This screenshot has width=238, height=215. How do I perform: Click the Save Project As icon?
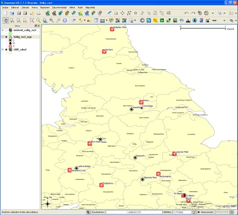pyautogui.click(x=25, y=13)
